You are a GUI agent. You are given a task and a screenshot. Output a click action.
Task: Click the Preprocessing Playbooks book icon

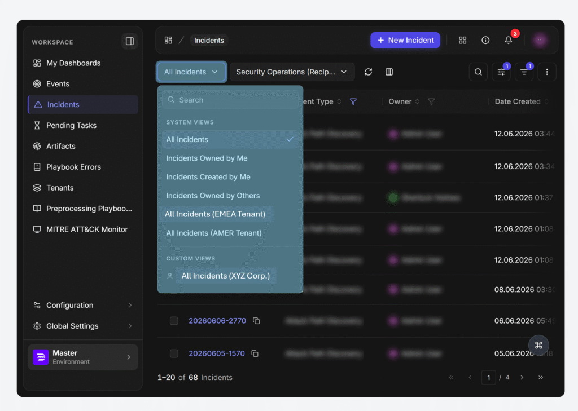pyautogui.click(x=37, y=209)
